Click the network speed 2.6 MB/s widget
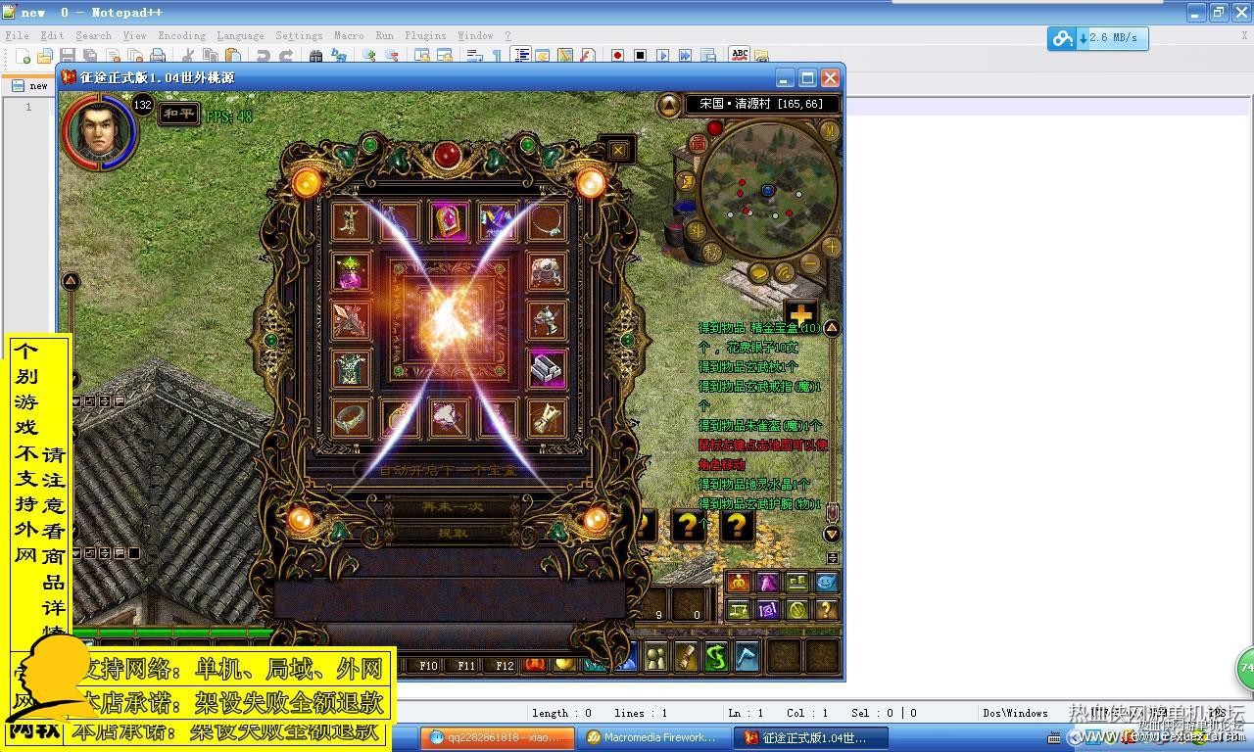The width and height of the screenshot is (1254, 752). pyautogui.click(x=1097, y=38)
